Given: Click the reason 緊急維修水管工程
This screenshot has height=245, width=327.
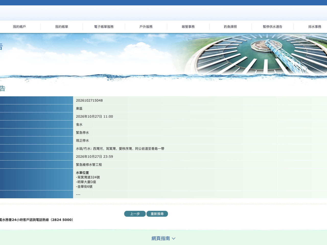Looking at the screenshot, I should 89,165.
